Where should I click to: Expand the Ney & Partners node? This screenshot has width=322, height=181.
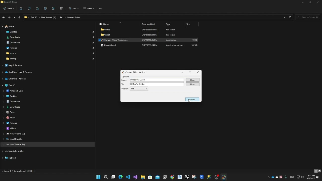[3, 65]
